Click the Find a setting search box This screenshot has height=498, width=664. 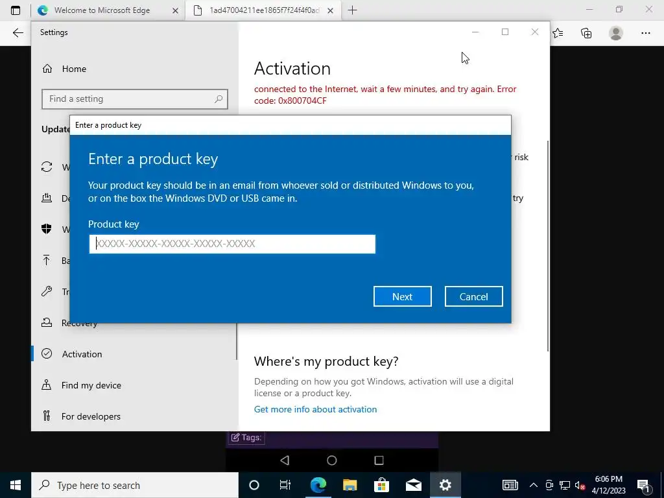[x=135, y=99]
